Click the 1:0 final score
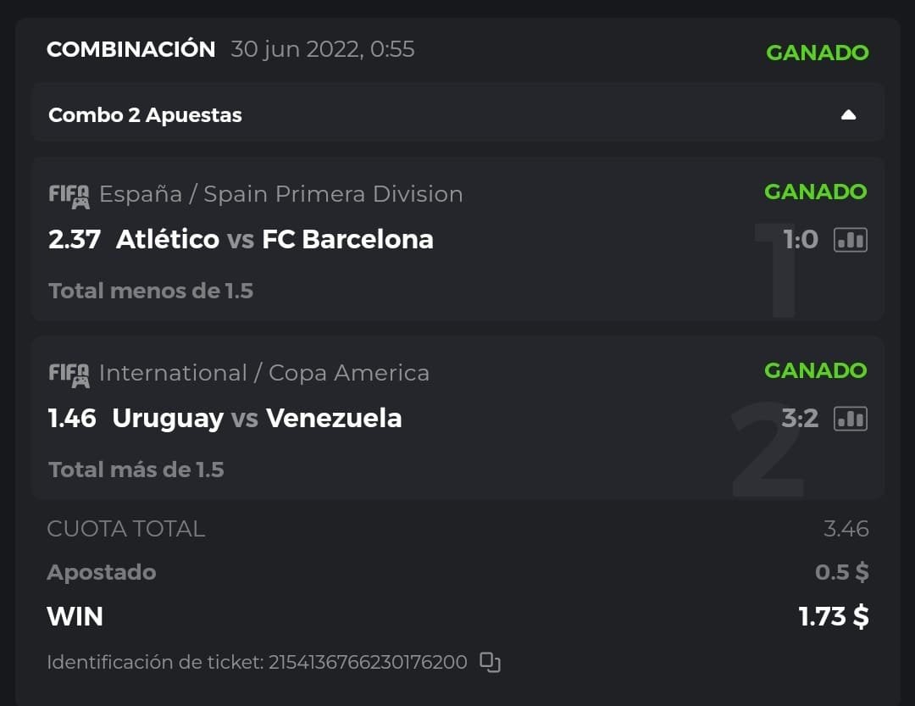This screenshot has width=915, height=706. (x=801, y=240)
